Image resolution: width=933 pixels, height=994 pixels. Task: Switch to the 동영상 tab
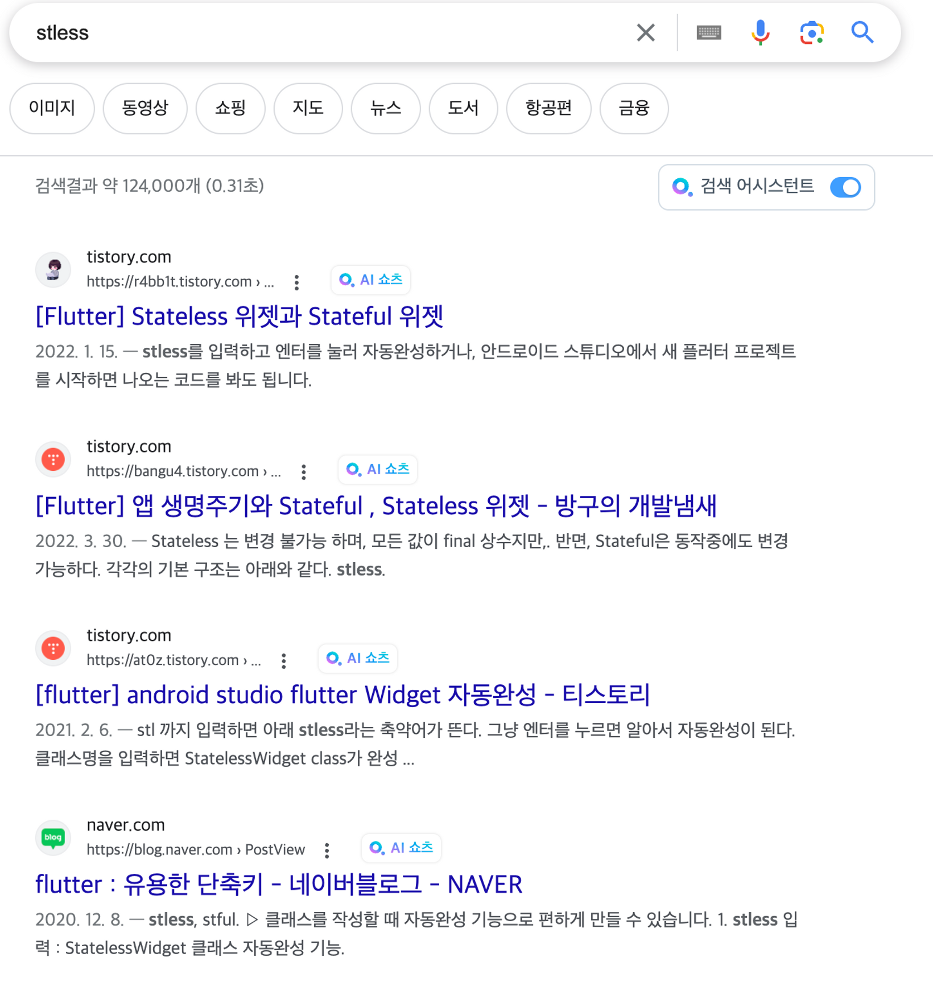145,108
